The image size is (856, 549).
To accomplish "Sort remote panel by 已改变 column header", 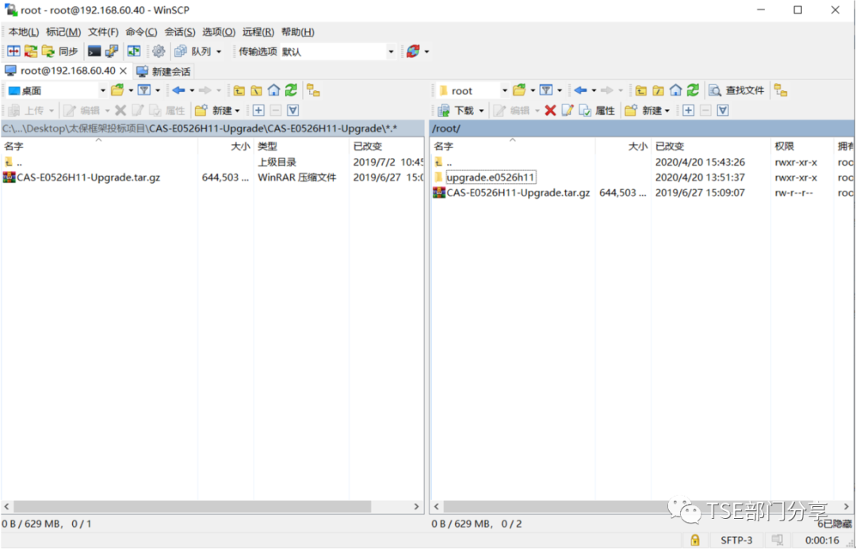I will point(710,147).
